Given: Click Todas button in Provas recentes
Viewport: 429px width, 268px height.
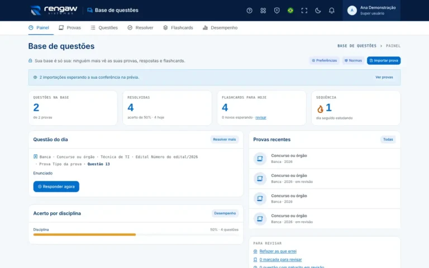Looking at the screenshot, I should tap(388, 140).
